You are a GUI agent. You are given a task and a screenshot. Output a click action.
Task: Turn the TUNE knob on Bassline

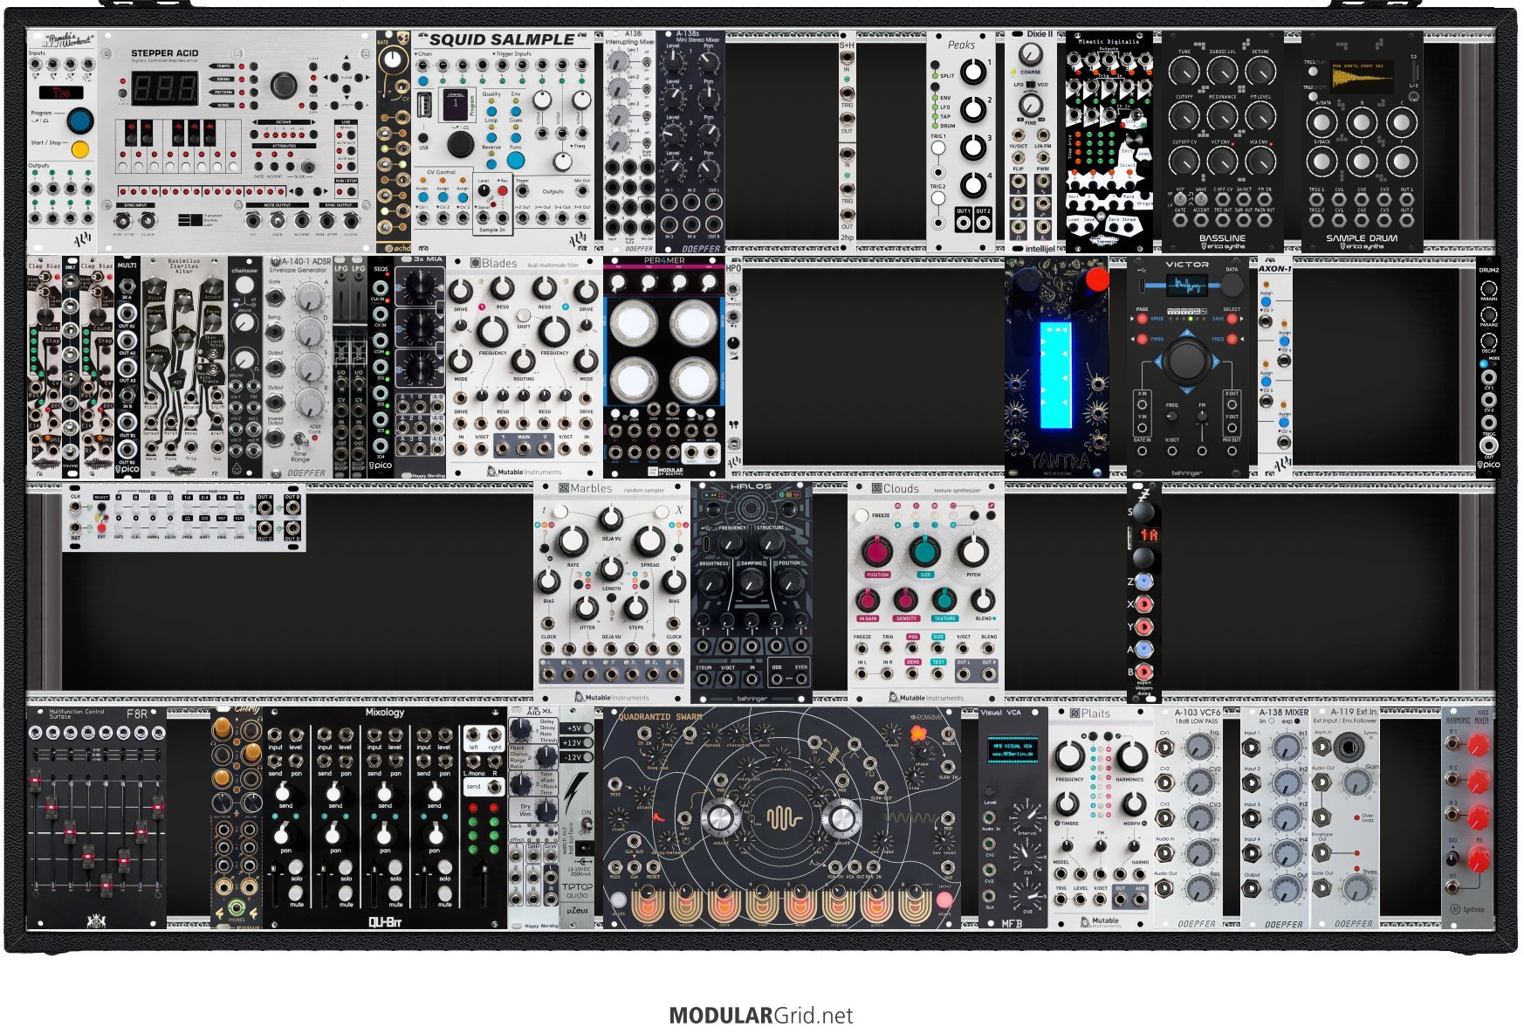[1184, 72]
